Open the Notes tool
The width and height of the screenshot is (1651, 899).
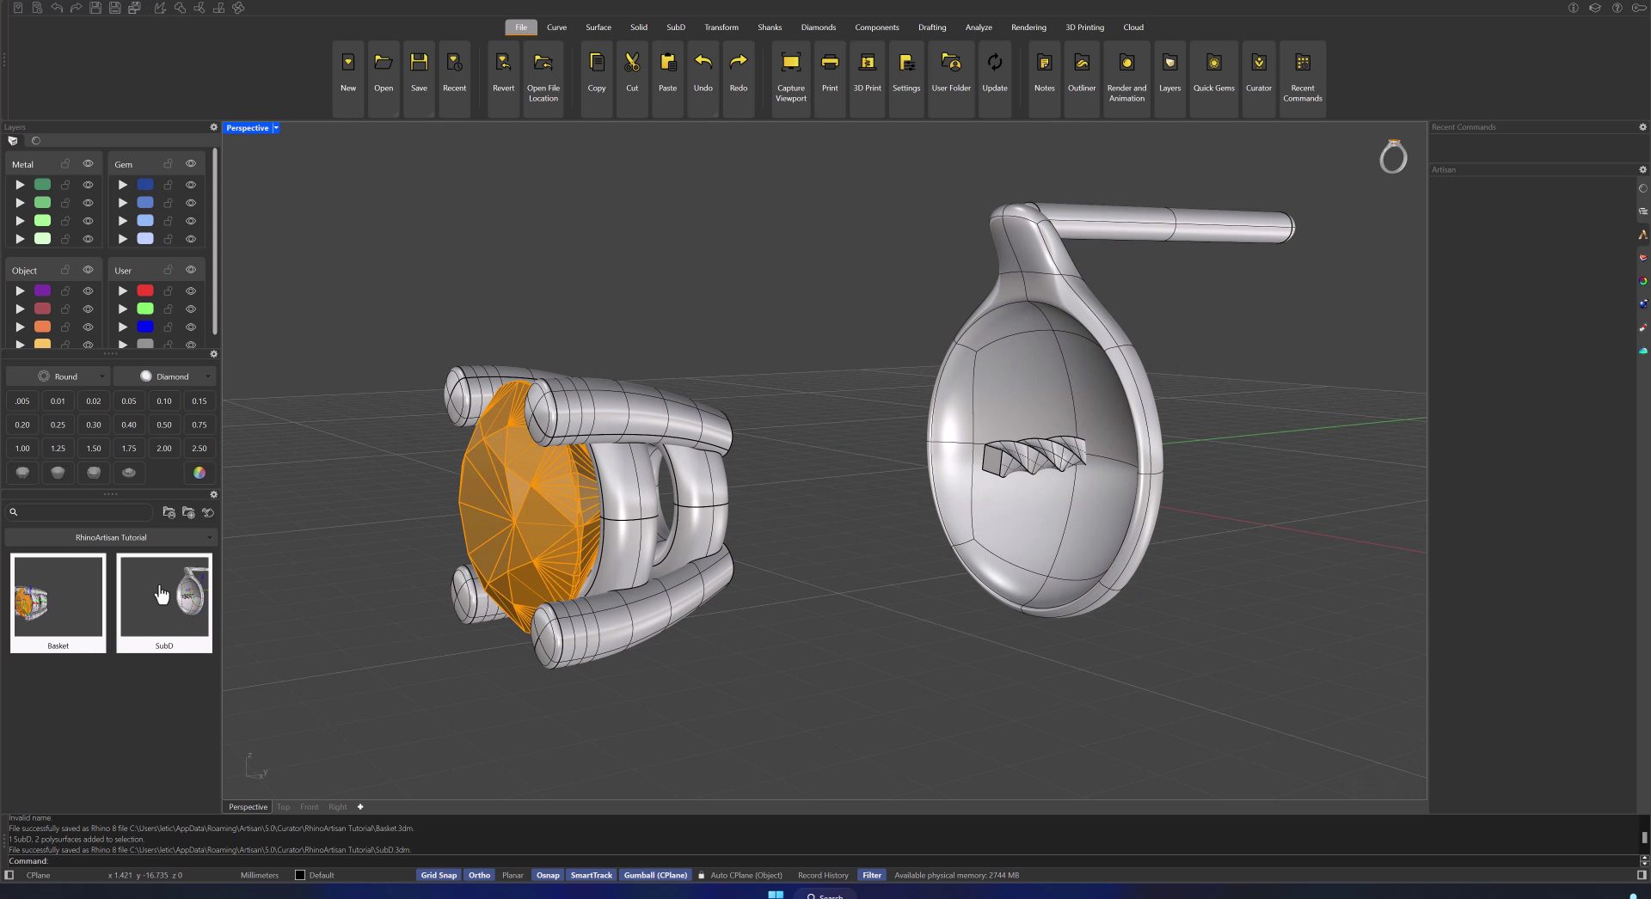(x=1044, y=64)
